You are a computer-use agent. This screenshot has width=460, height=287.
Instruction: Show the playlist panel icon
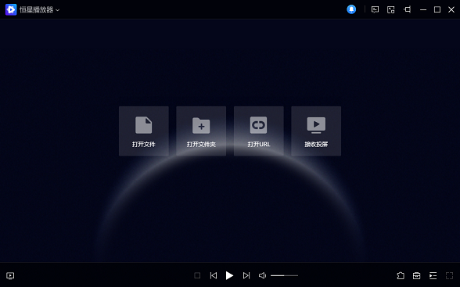click(x=433, y=275)
